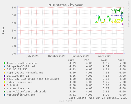
Task: Click 167.160.187.12 Cur value 4.86
Action: point(72,76)
